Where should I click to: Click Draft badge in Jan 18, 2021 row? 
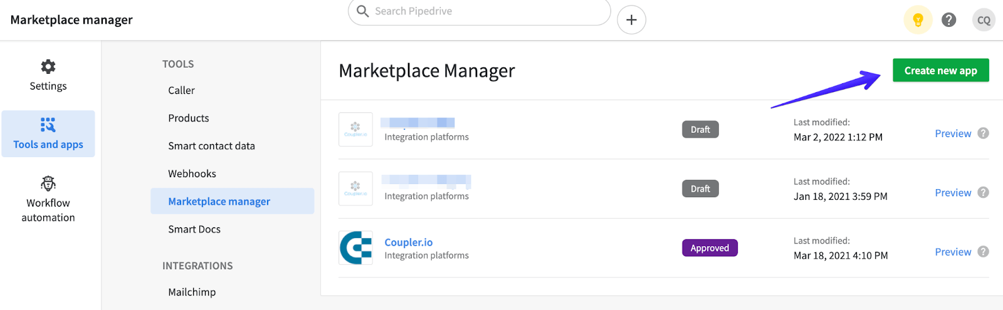coord(700,189)
